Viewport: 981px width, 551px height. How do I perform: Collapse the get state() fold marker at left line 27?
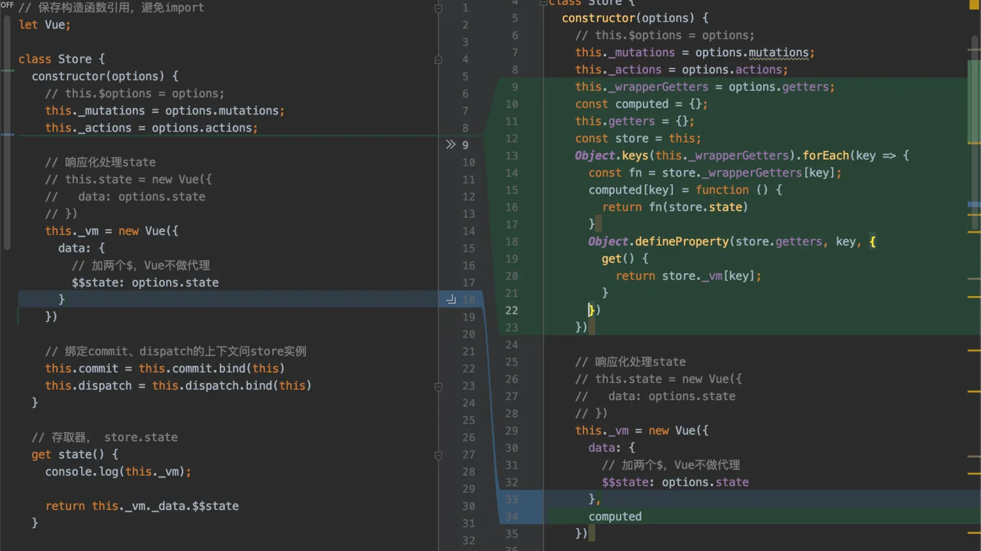click(438, 455)
